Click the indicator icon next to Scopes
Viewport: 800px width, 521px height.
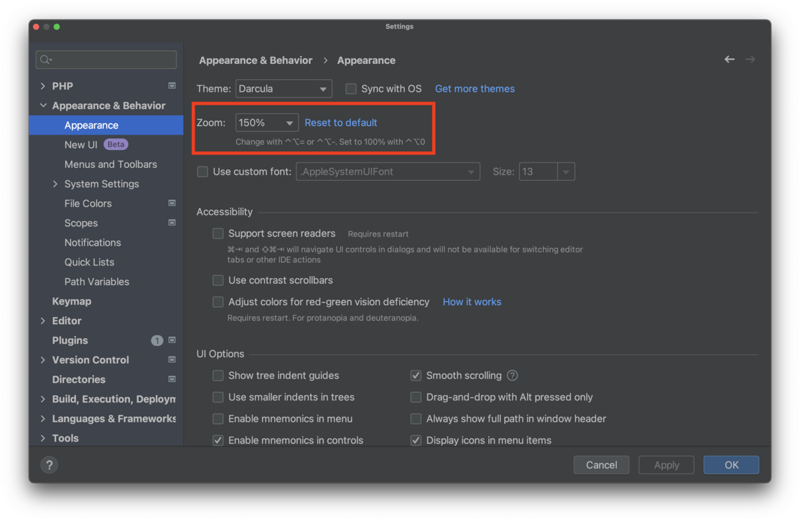[x=171, y=223]
